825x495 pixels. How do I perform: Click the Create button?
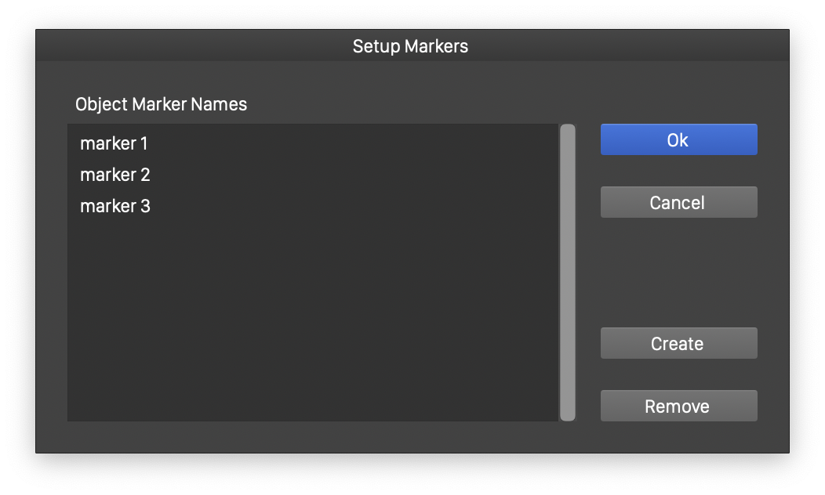point(678,343)
